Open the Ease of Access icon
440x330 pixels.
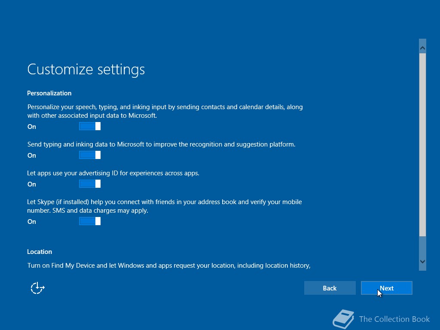pyautogui.click(x=38, y=288)
